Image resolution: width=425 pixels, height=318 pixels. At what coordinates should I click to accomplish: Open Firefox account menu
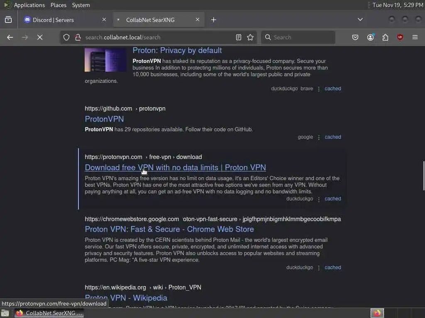[371, 37]
